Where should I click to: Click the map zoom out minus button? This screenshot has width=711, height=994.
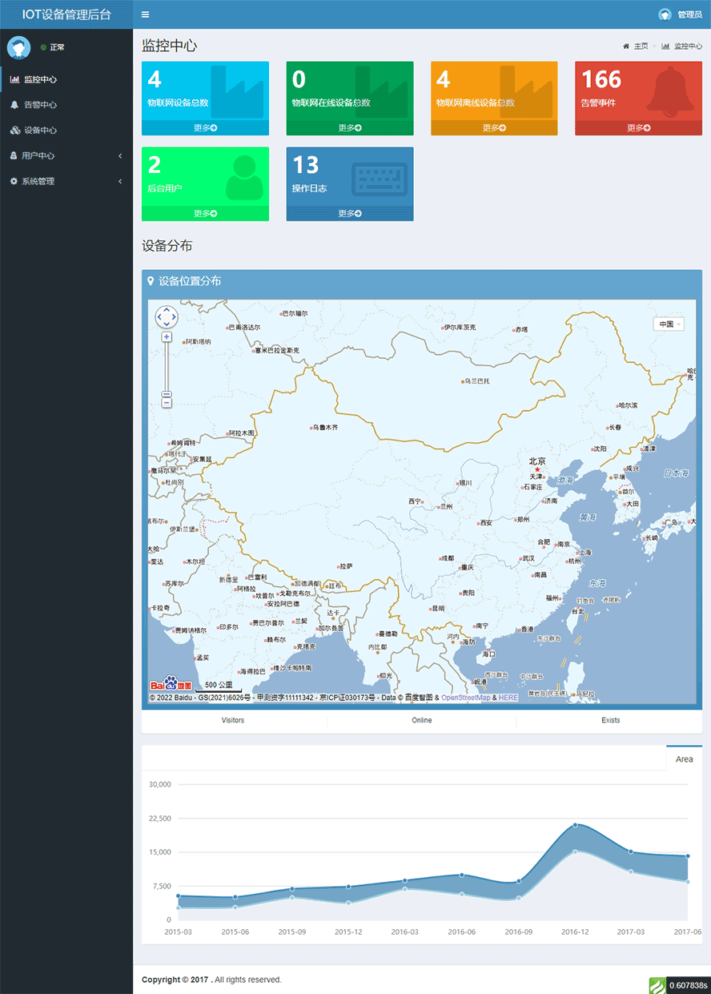pos(167,403)
